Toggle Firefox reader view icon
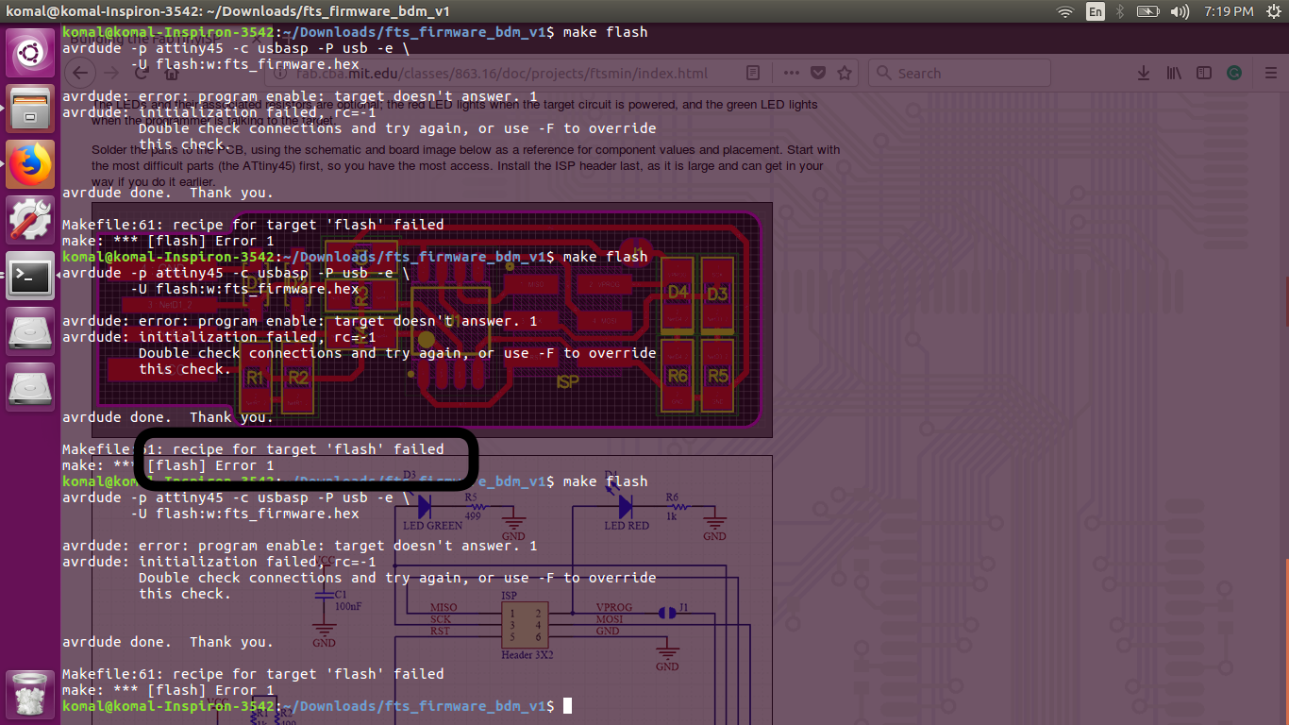This screenshot has height=725, width=1289. [x=752, y=73]
